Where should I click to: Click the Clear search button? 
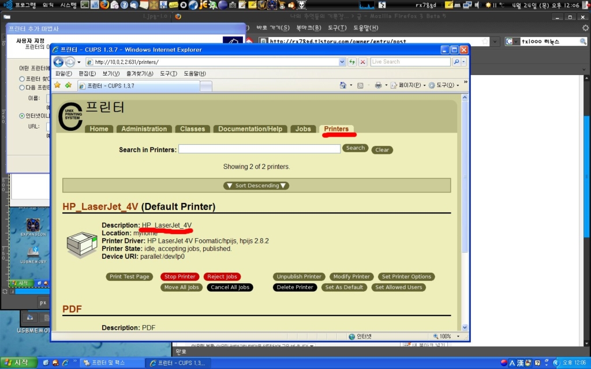tap(382, 150)
